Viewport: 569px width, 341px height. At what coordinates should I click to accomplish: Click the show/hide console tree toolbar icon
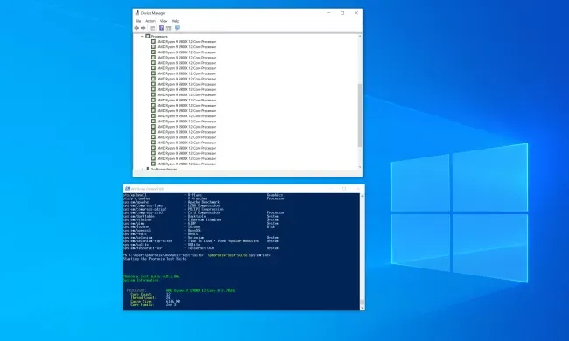(x=152, y=28)
